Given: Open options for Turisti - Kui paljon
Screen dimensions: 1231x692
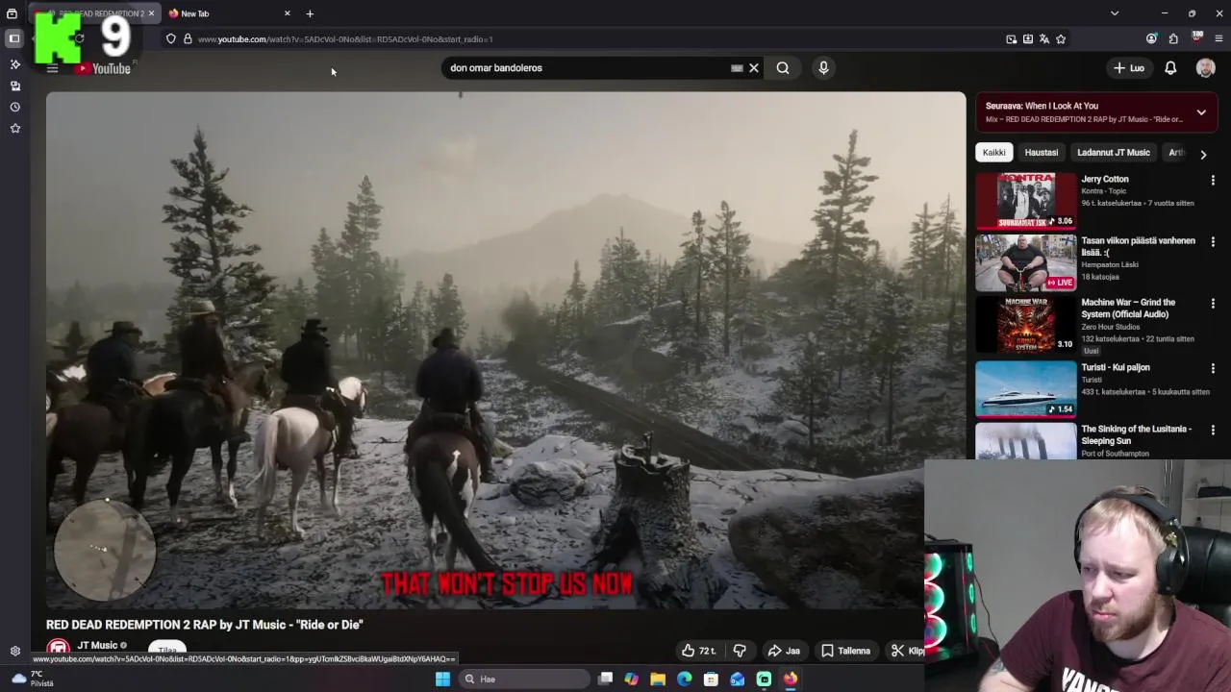Looking at the screenshot, I should point(1213,368).
